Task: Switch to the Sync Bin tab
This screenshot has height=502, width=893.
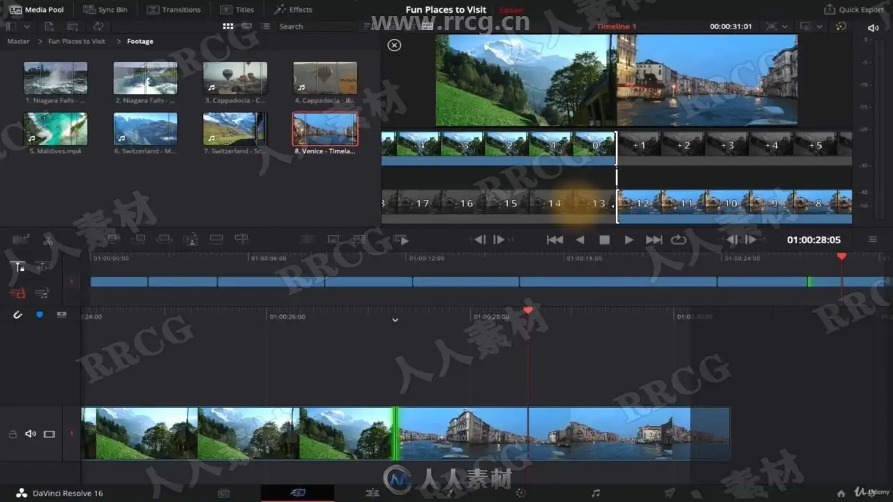Action: [105, 10]
